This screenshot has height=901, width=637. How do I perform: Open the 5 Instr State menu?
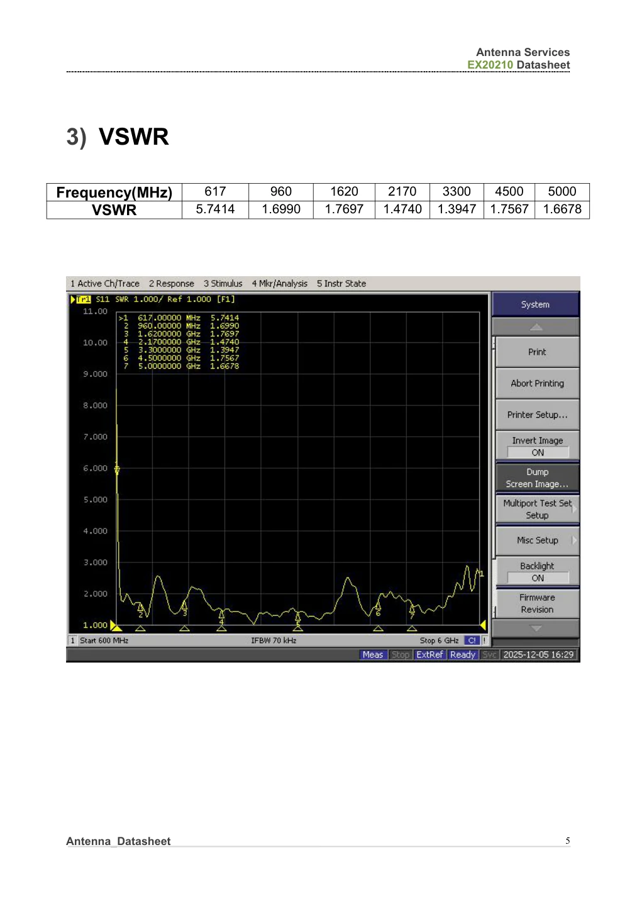tap(341, 284)
